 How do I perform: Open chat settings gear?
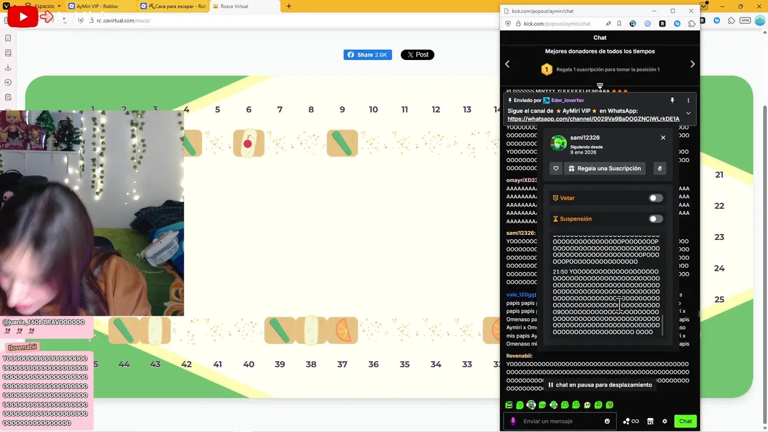665,421
